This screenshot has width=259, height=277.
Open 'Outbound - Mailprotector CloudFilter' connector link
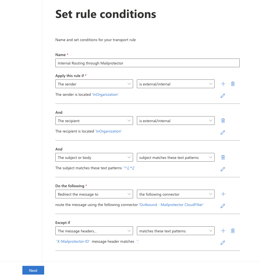(171, 205)
